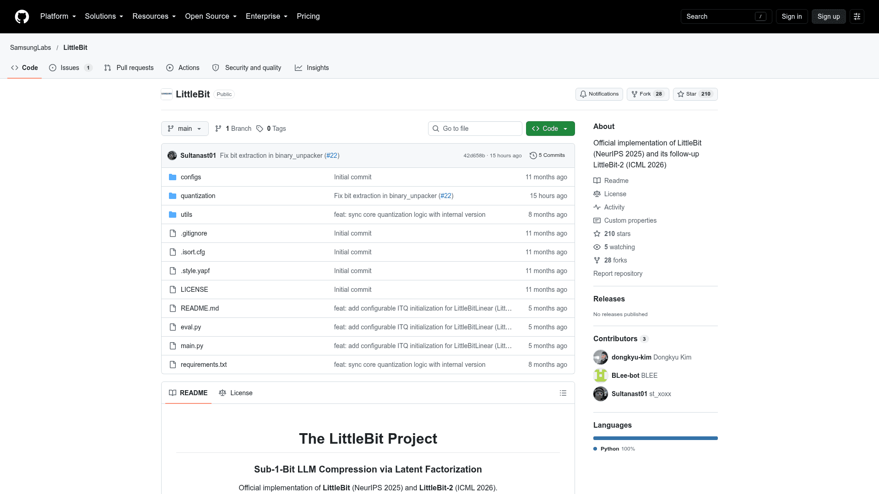The image size is (879, 494).
Task: Click the quantization folder icon
Action: click(x=173, y=196)
